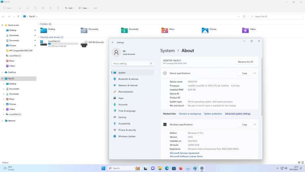305x172 pixels.
Task: Open the System protection link
Action: point(213,114)
